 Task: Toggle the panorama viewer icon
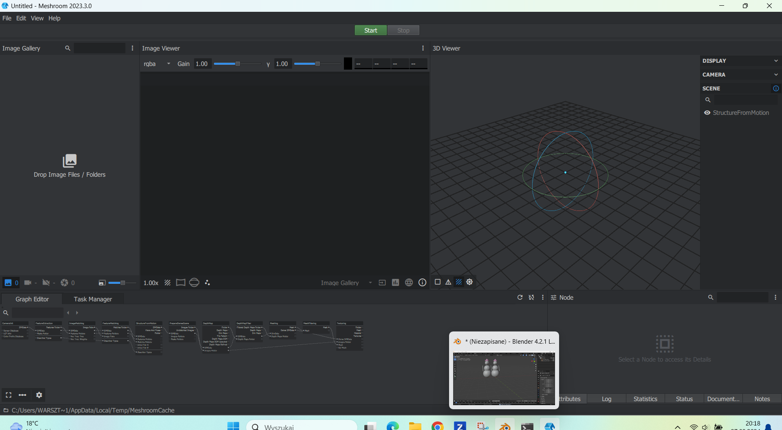tap(194, 283)
